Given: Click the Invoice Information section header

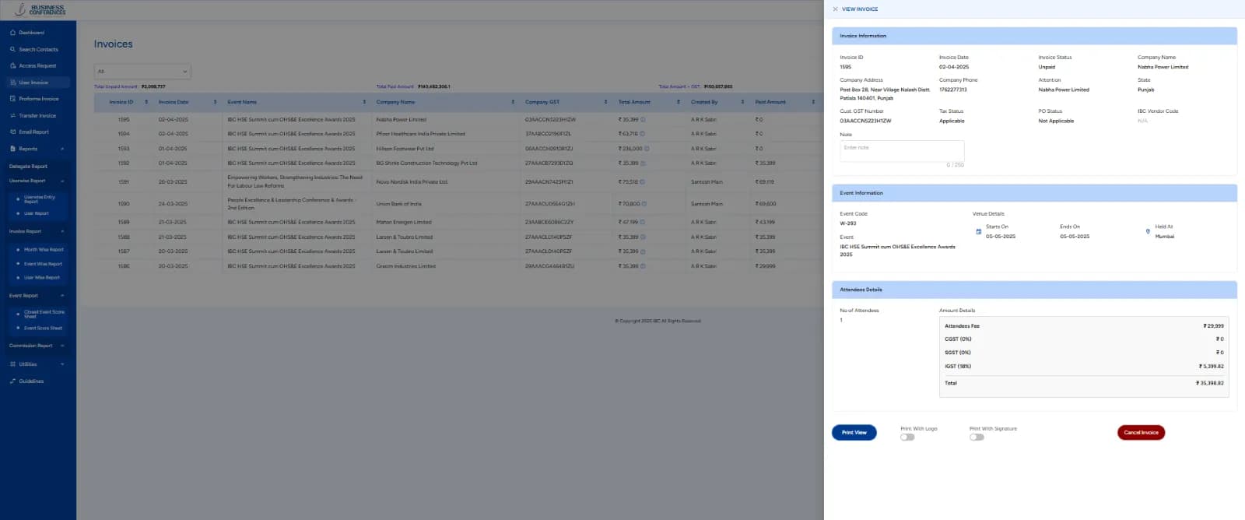Looking at the screenshot, I should pos(1034,36).
